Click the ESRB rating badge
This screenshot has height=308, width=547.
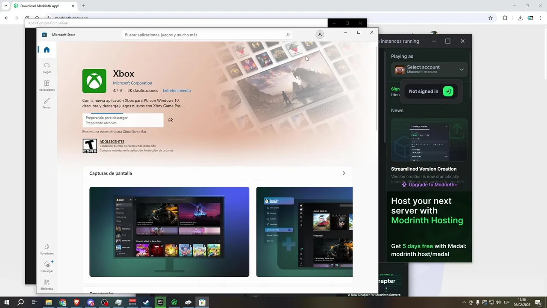[x=90, y=146]
